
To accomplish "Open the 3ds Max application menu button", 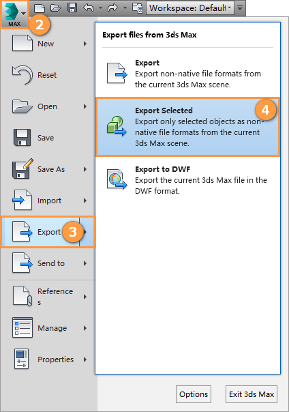I will [14, 14].
